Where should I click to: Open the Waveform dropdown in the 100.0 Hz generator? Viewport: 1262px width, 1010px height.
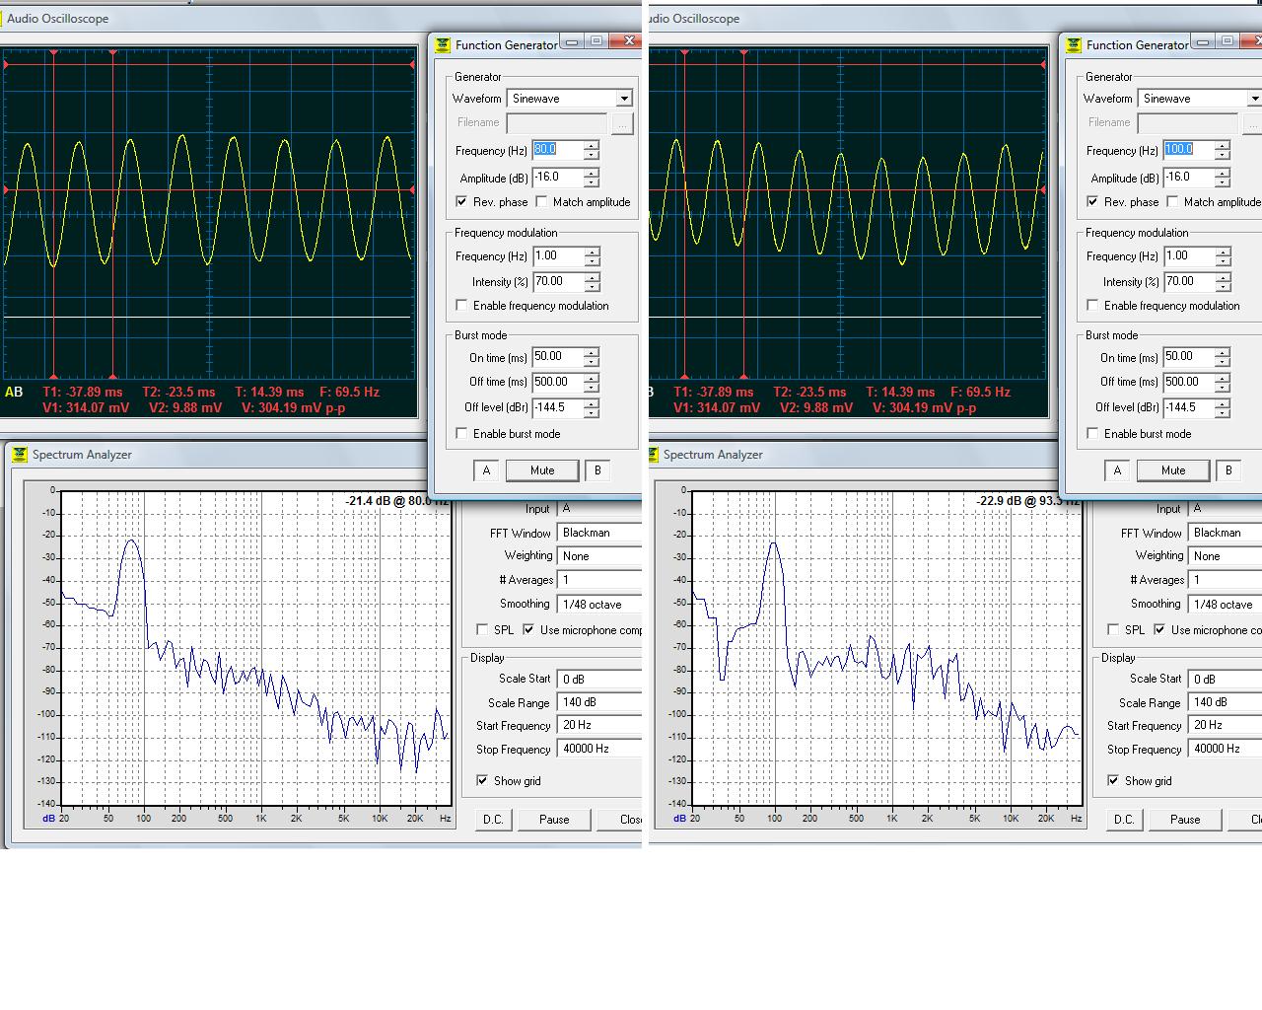[x=1253, y=99]
